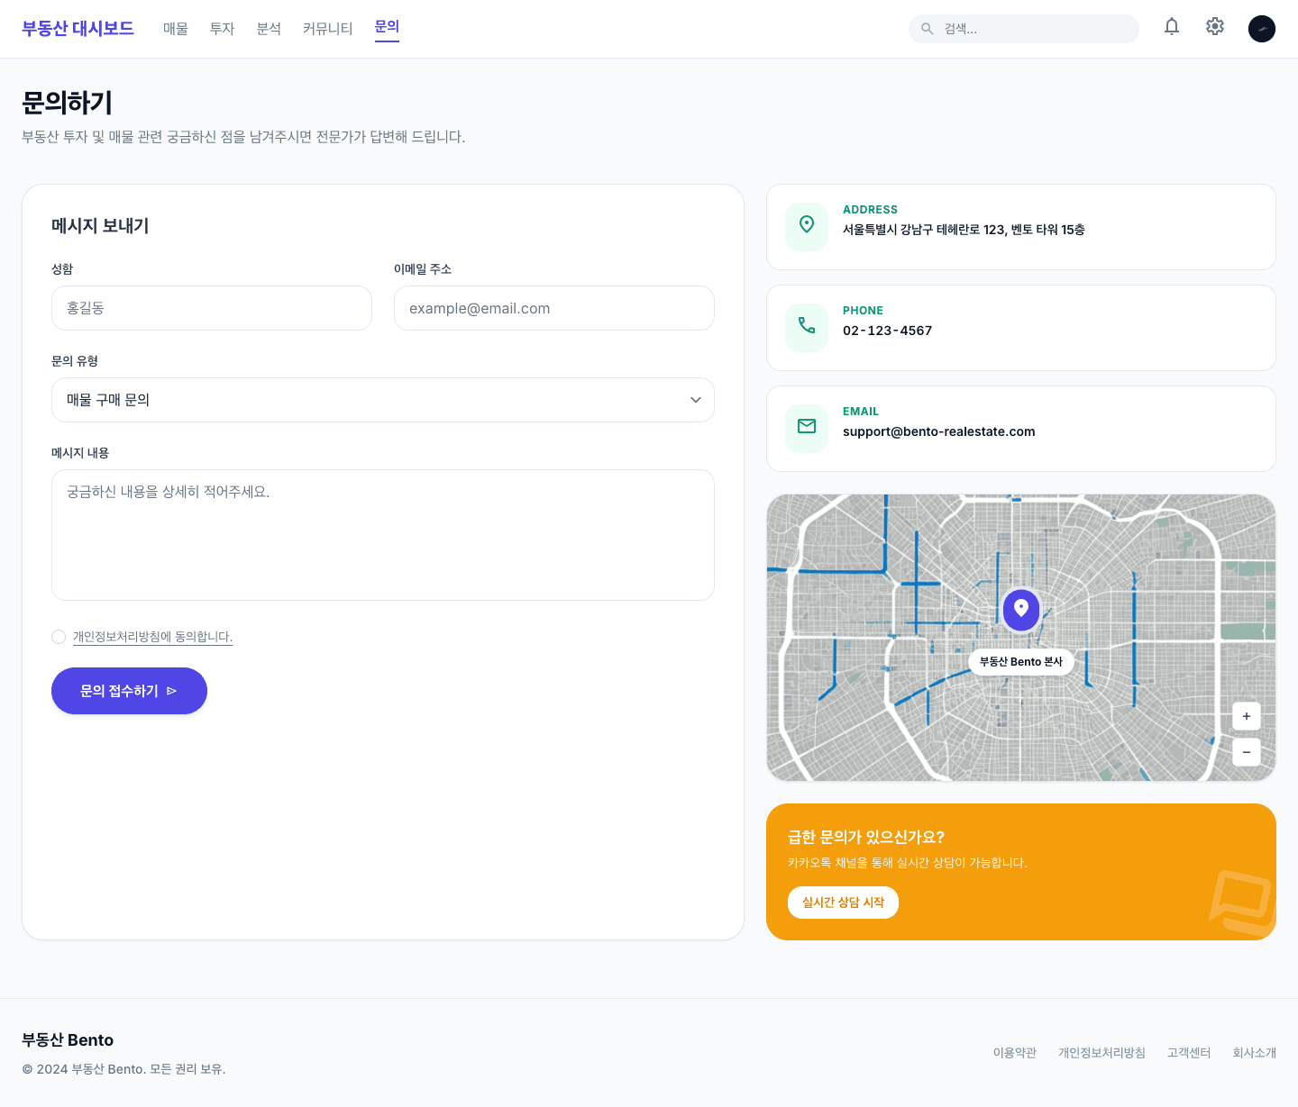Open the 문의 유형 dropdown
Image resolution: width=1298 pixels, height=1107 pixels.
point(382,400)
